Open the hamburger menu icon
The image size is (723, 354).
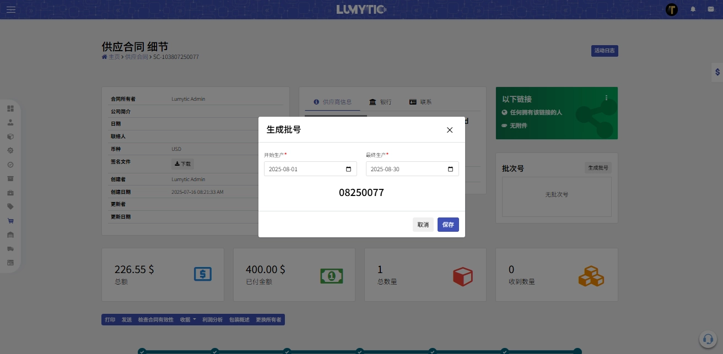tap(11, 9)
